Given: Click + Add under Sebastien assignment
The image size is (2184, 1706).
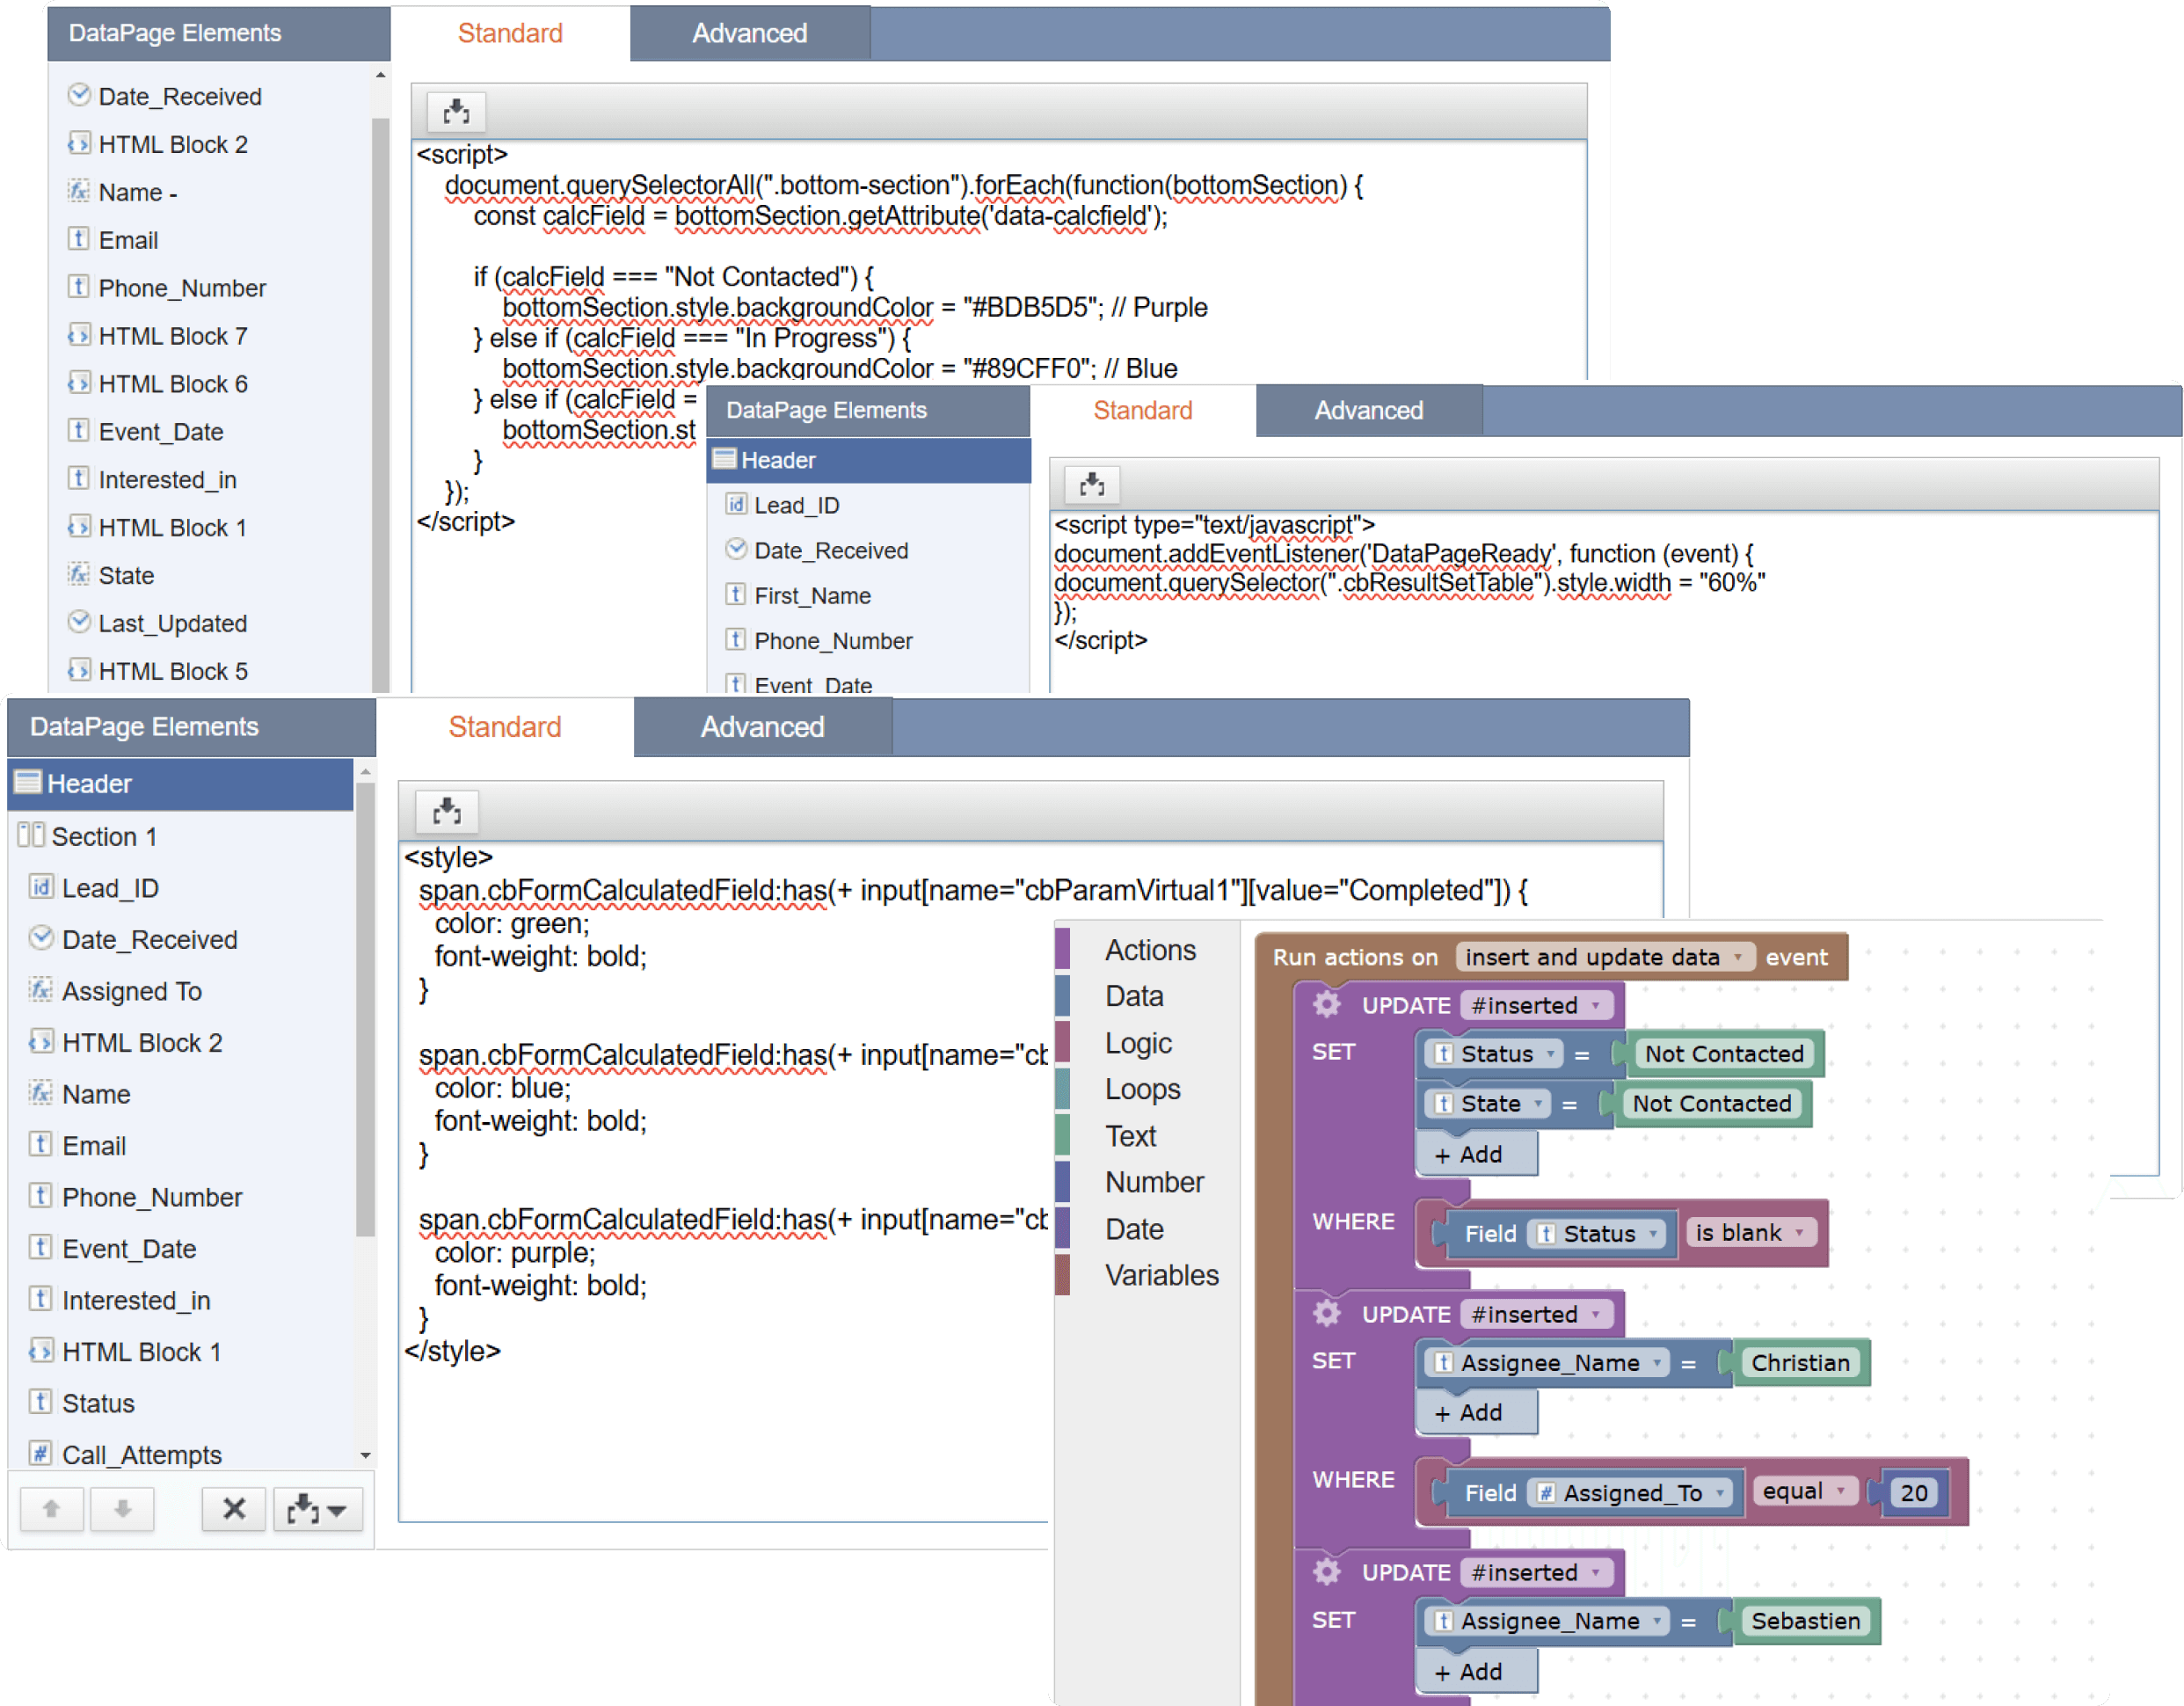Looking at the screenshot, I should [x=1475, y=1671].
